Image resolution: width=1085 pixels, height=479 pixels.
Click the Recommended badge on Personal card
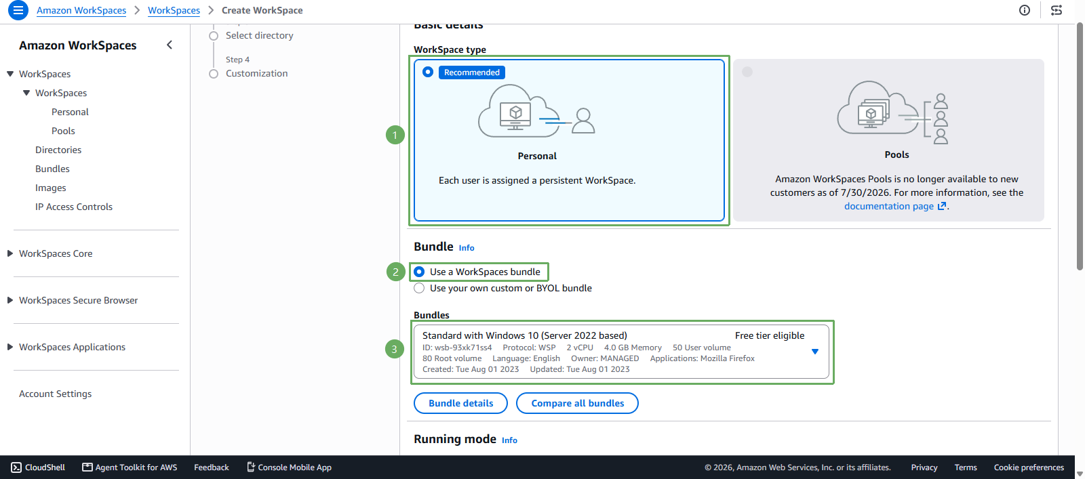471,72
